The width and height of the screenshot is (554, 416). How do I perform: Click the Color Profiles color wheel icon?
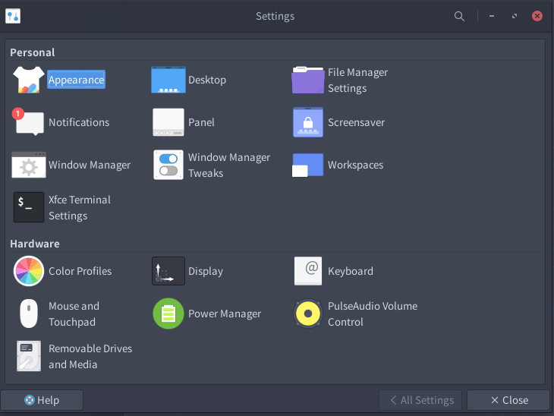[x=29, y=271]
